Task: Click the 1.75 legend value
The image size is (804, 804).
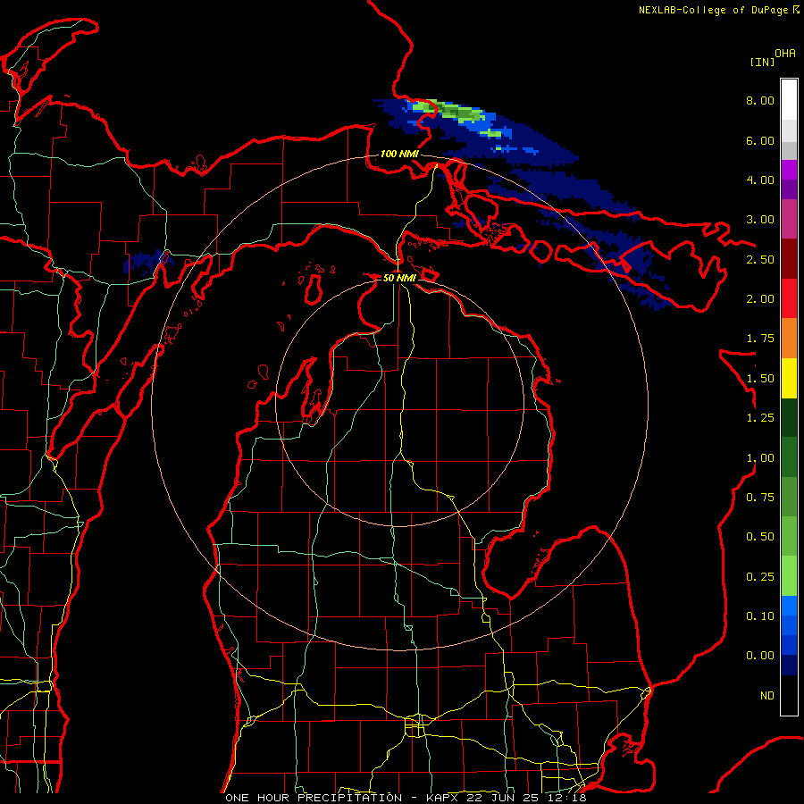Action: coord(760,339)
